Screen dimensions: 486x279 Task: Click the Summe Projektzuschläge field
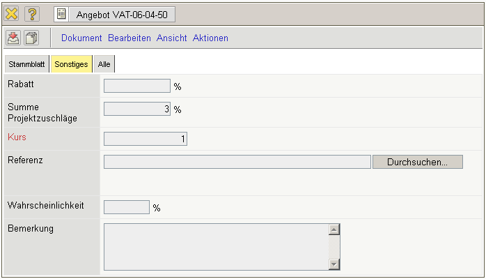point(136,109)
